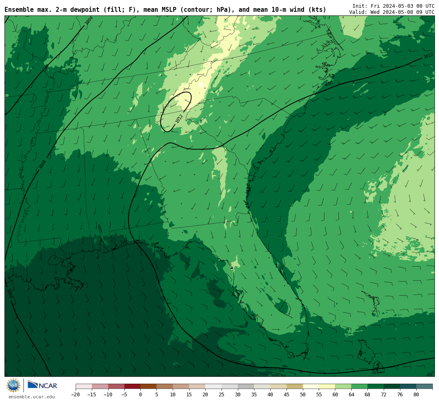Pick the green swatch between 64 and 68
439x402 pixels.
click(360, 387)
